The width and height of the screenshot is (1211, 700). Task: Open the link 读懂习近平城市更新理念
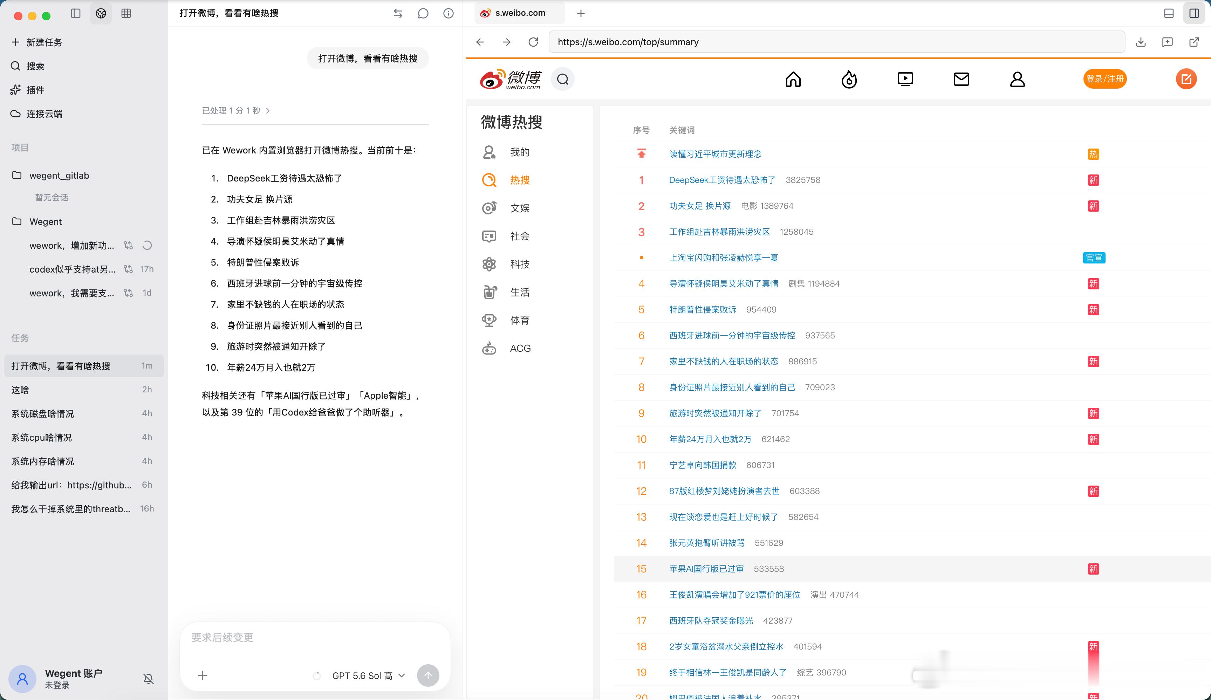[715, 154]
